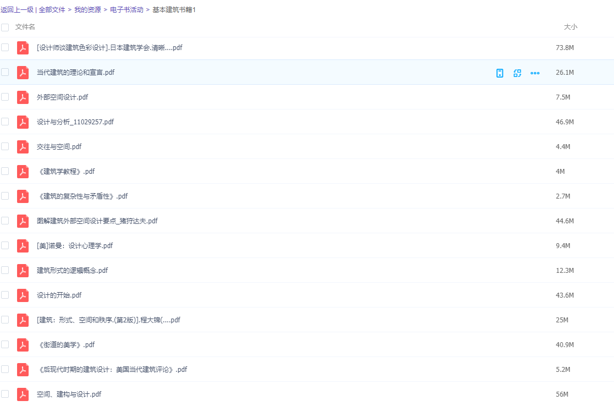Check the box for 交往与空间.pdf

pyautogui.click(x=5, y=146)
